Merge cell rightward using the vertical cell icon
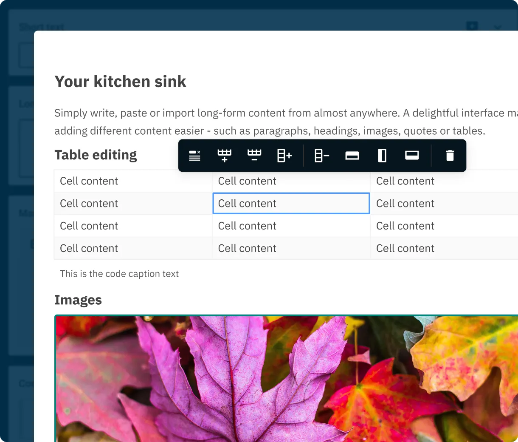518x442 pixels. click(382, 155)
